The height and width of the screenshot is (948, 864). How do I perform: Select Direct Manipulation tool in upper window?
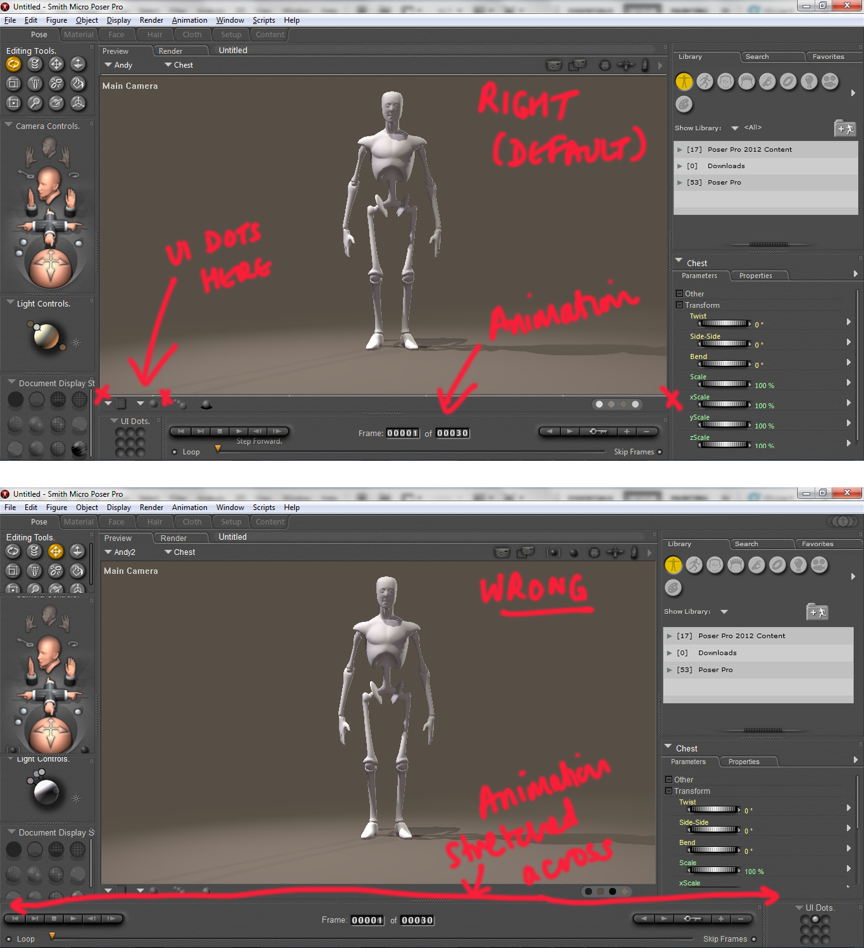(x=78, y=102)
